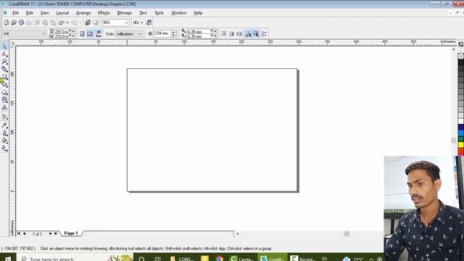
Task: Open the Edit menu
Action: pos(29,13)
